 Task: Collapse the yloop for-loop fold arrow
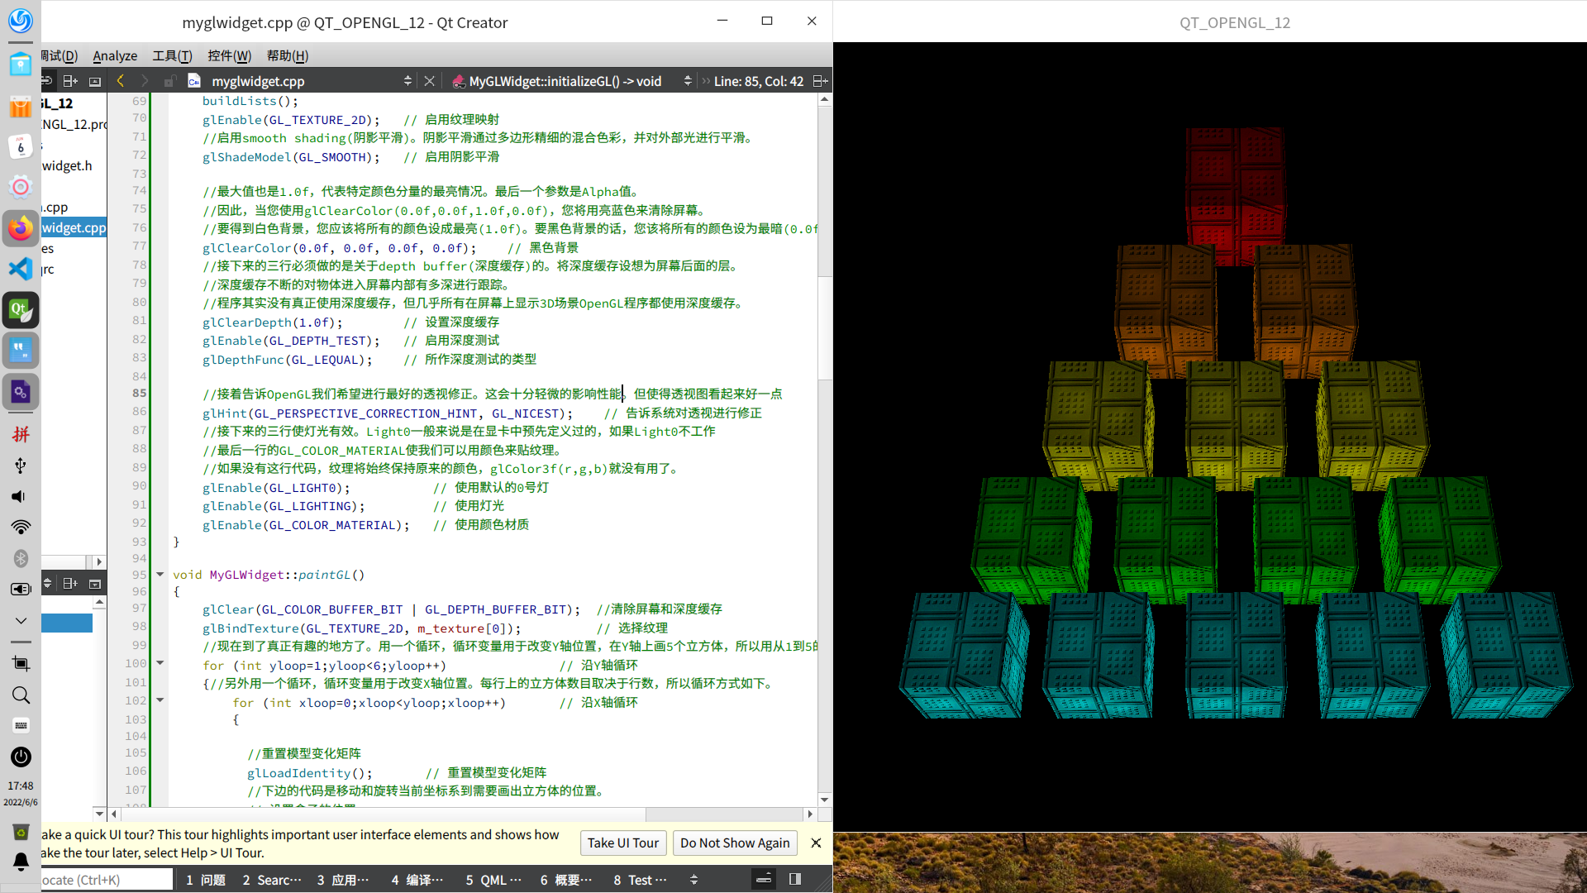tap(160, 663)
